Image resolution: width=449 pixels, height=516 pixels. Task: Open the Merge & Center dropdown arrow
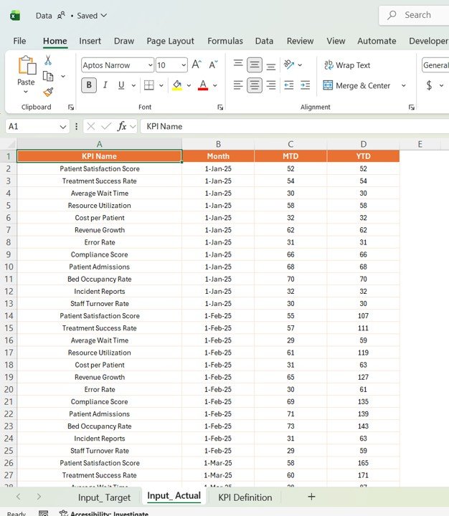(x=403, y=86)
